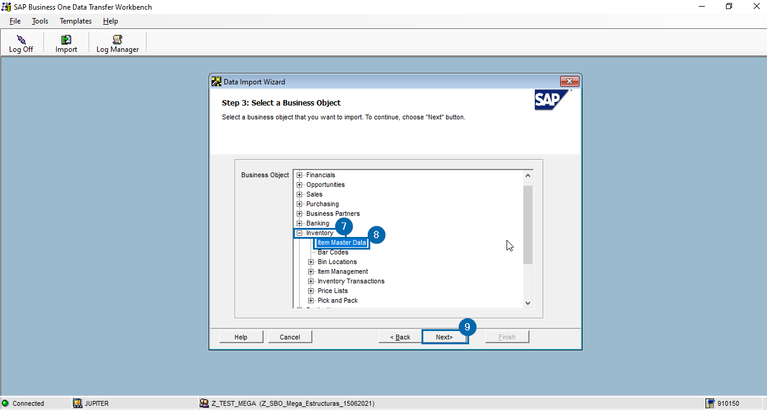Click the wizard Help button
This screenshot has height=410, width=767.
[241, 337]
